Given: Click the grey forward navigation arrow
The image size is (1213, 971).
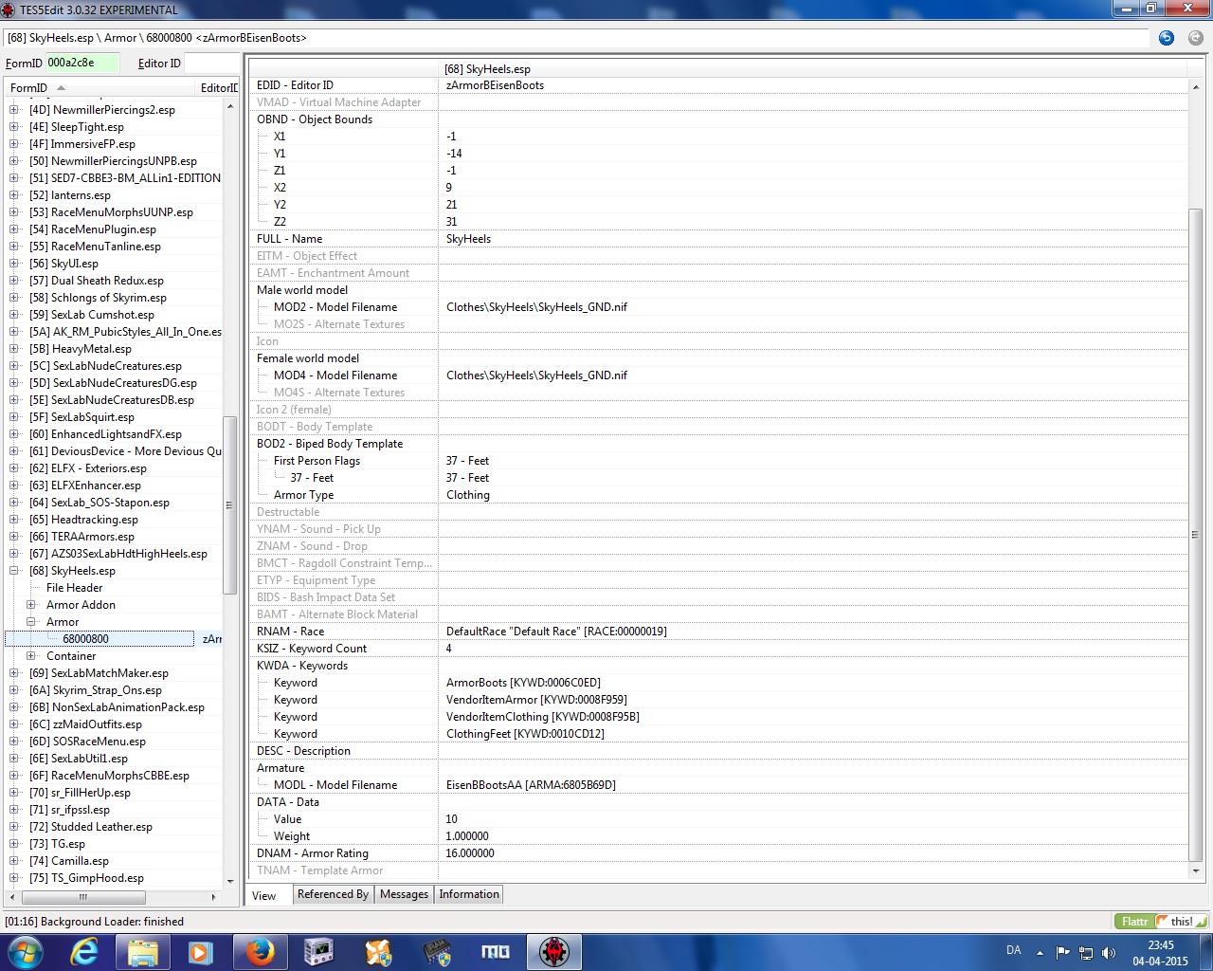Looking at the screenshot, I should click(x=1196, y=38).
